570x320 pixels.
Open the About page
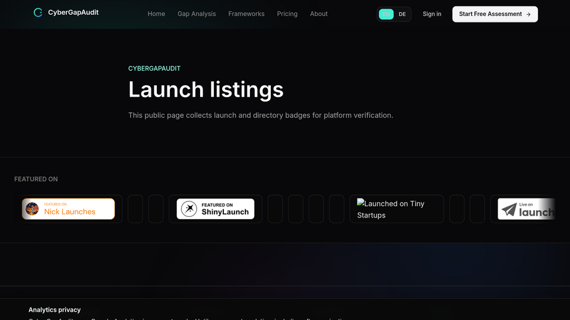319,14
